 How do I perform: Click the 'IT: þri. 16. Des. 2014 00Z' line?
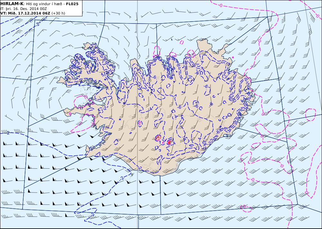(x=24, y=9)
